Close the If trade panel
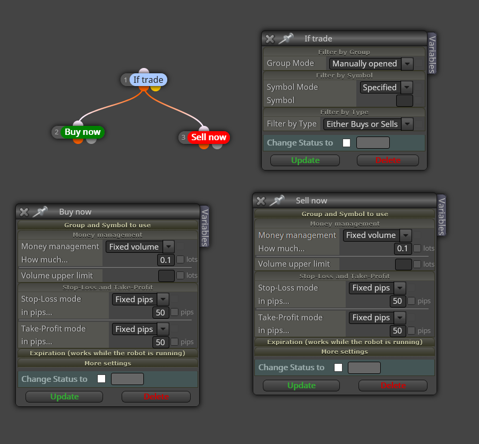The height and width of the screenshot is (444, 479). (x=270, y=39)
